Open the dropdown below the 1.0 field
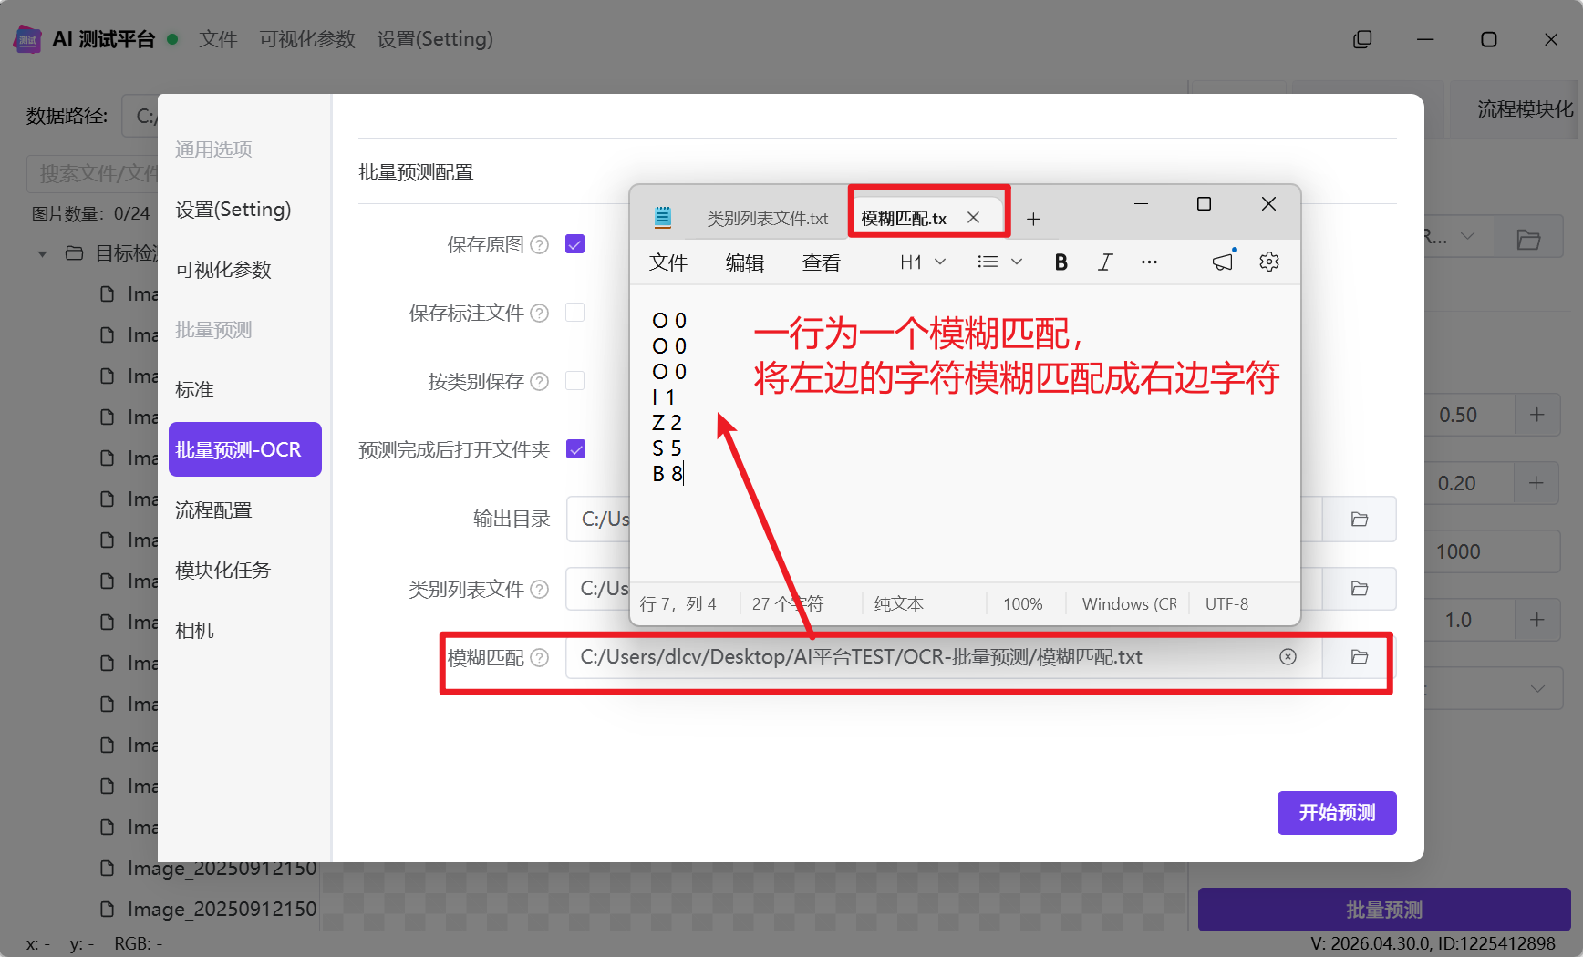This screenshot has height=957, width=1583. tap(1537, 688)
